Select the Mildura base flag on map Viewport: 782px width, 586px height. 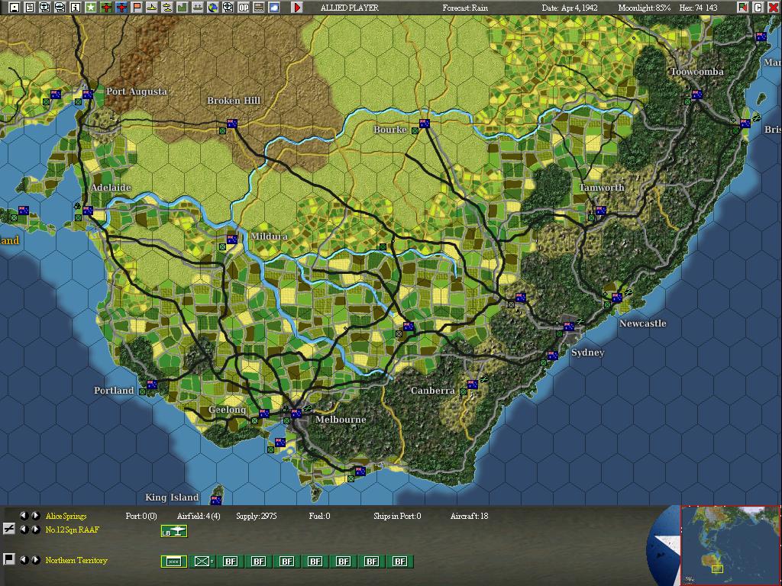pos(232,240)
